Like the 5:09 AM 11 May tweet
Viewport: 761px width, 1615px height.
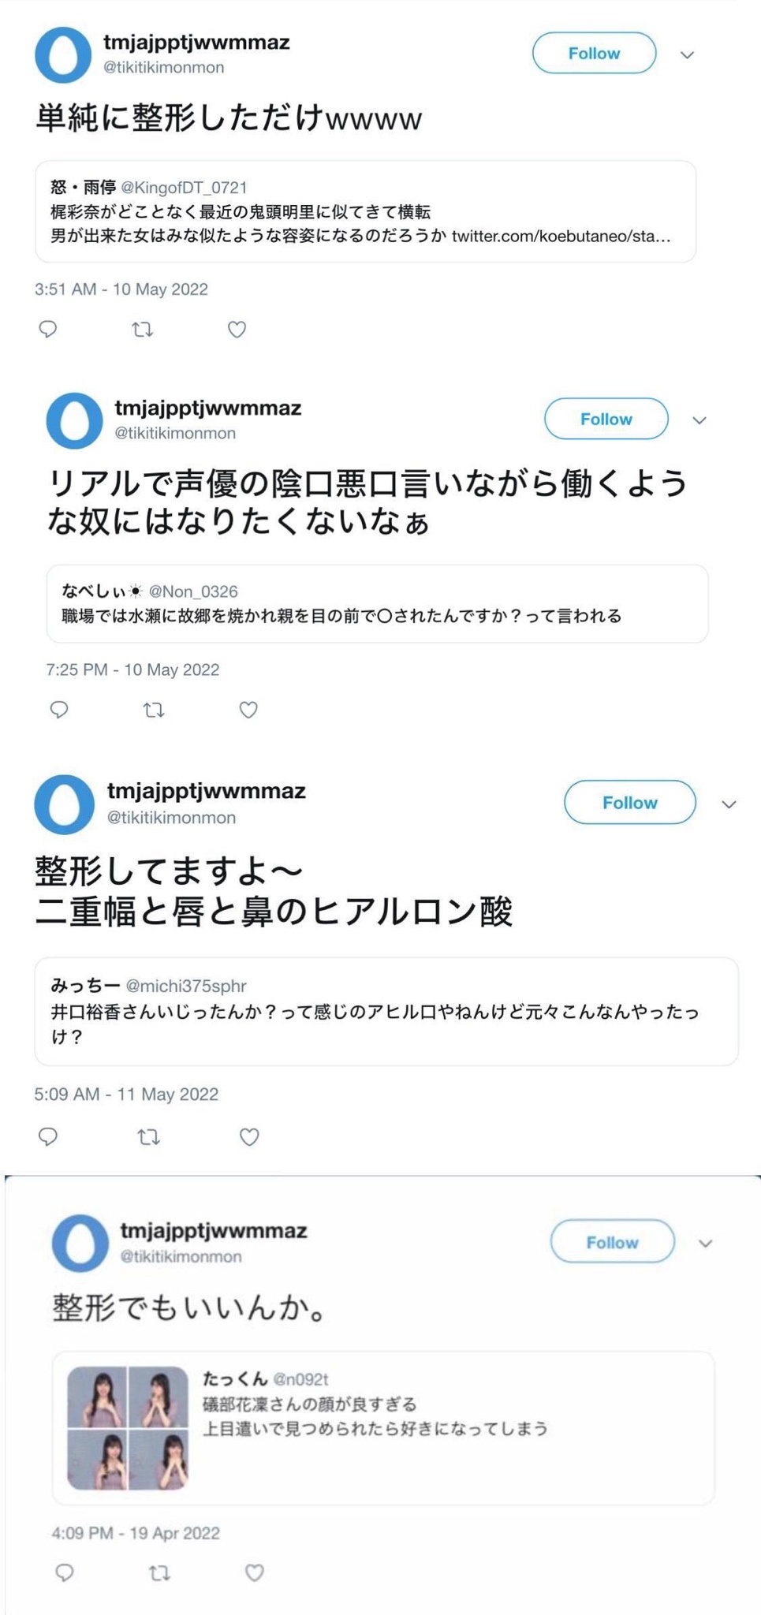click(249, 1136)
